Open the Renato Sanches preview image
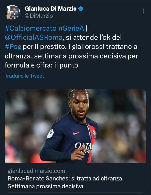This screenshot has height=195, width=151. click(75, 126)
